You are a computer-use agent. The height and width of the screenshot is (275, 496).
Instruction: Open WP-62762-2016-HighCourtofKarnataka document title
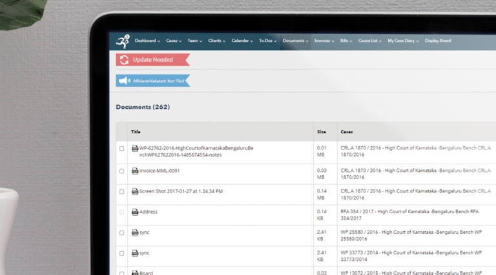click(x=196, y=151)
